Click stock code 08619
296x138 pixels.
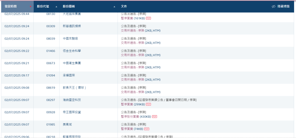pos(51,88)
